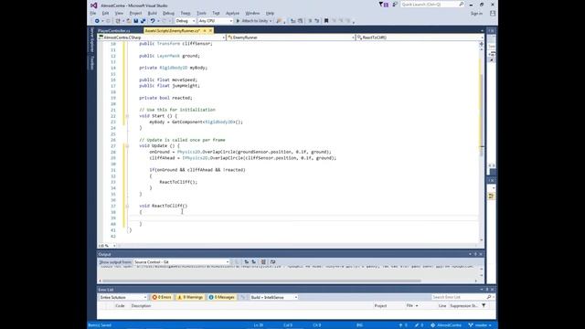Screen dimensions: 585x329
Task: Click the Undo toolbar icon
Action: [x=153, y=21]
